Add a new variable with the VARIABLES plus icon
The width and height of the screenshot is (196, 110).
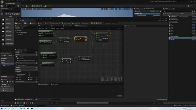36,69
